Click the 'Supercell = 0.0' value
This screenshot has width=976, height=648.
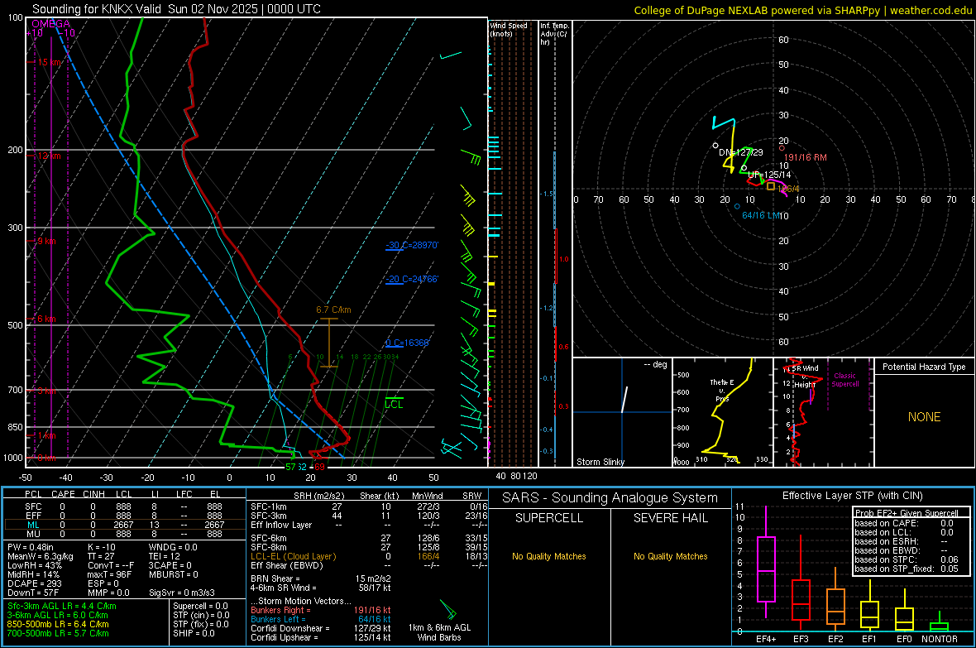200,606
